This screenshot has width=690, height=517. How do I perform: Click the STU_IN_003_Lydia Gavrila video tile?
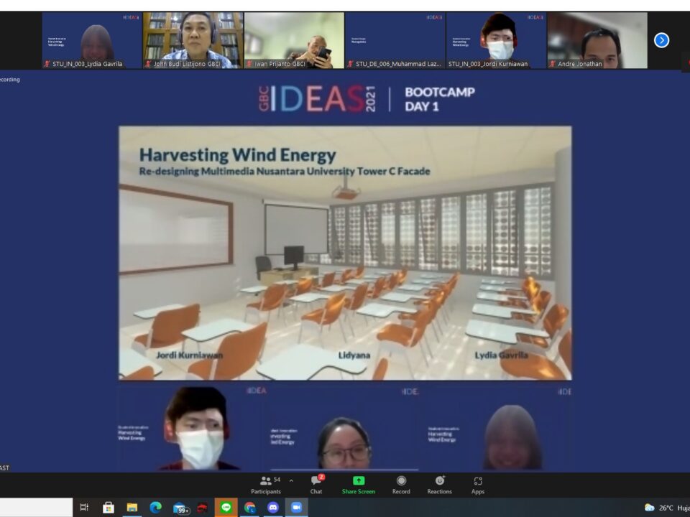91,40
